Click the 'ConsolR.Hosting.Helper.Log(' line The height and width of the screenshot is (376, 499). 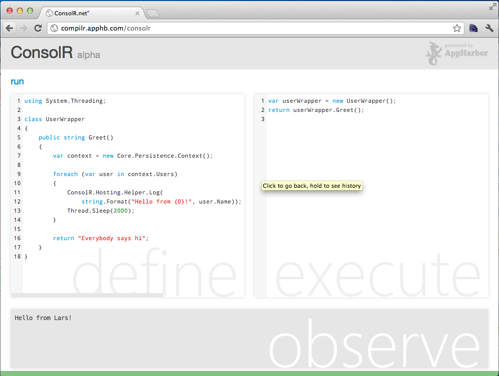pyautogui.click(x=115, y=192)
